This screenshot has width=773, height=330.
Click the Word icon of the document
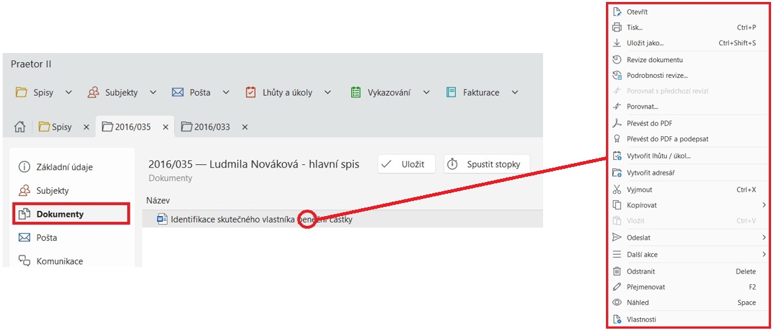(162, 219)
